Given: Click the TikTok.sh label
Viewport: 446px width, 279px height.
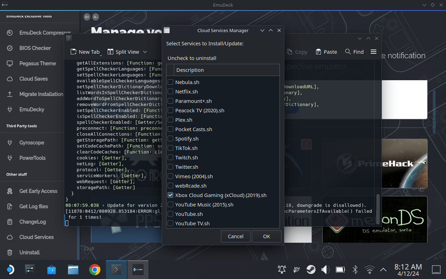Looking at the screenshot, I should coord(186,148).
